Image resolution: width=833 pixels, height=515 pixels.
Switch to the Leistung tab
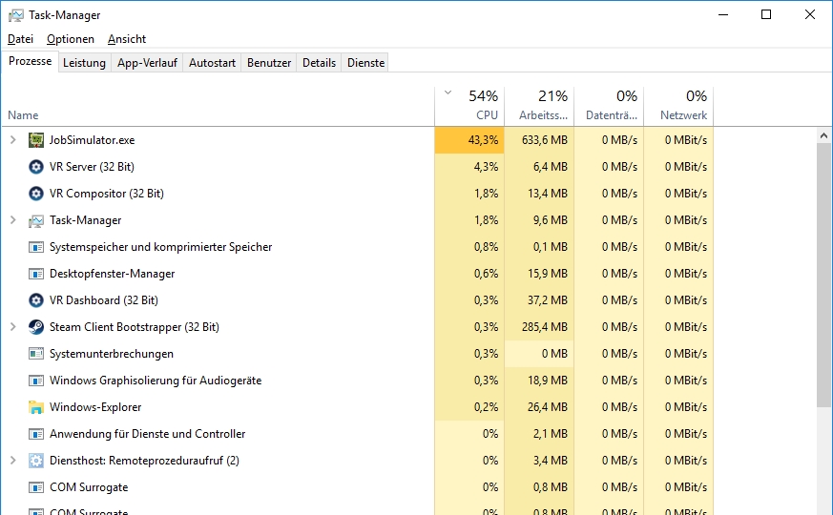click(84, 63)
